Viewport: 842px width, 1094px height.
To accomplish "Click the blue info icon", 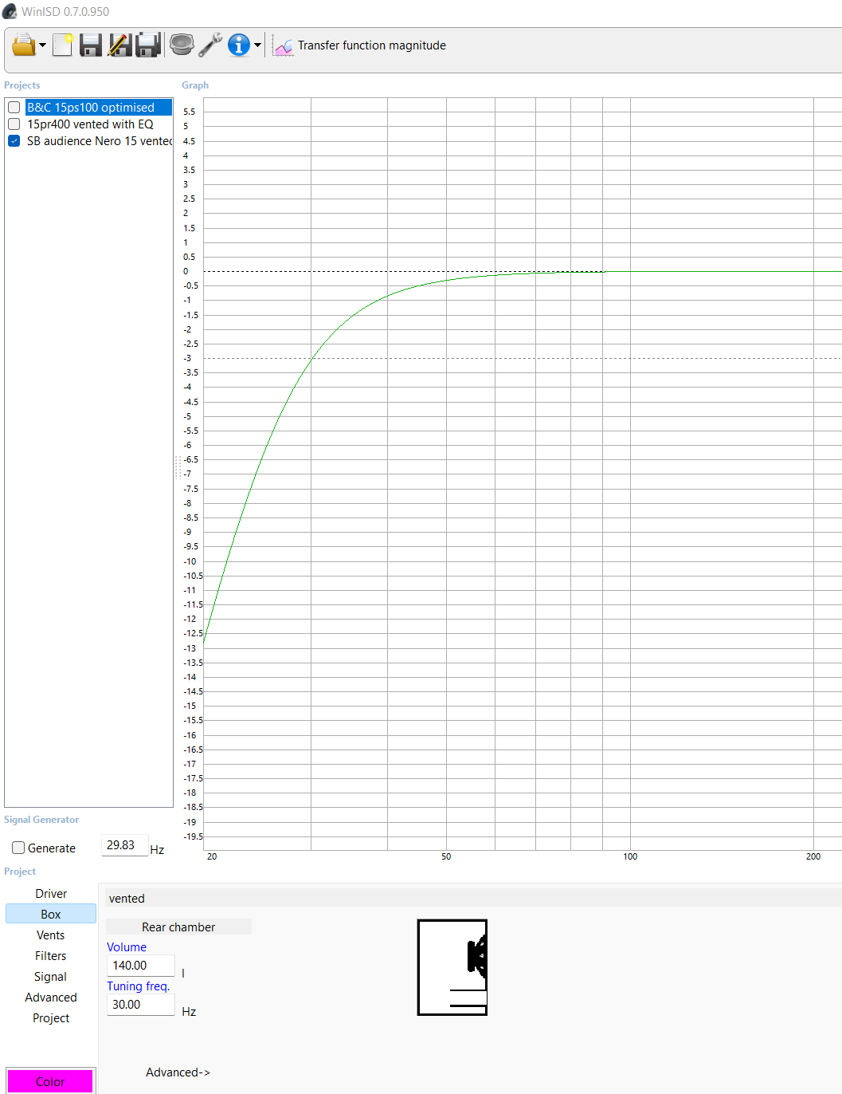I will coord(239,45).
